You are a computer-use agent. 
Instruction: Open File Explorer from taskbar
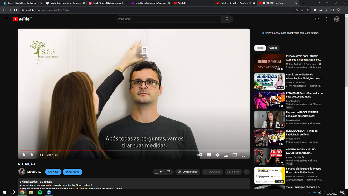tap(31, 192)
